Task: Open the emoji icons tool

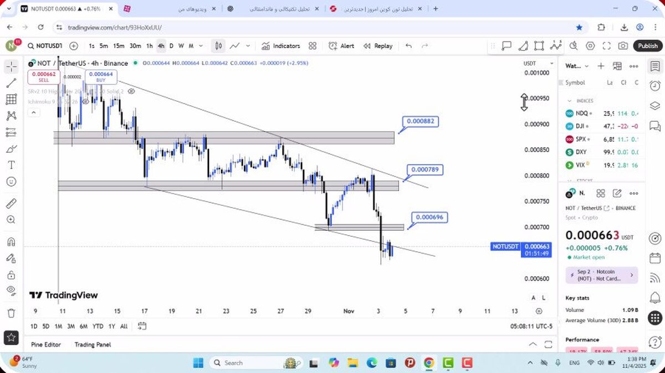Action: tap(11, 182)
